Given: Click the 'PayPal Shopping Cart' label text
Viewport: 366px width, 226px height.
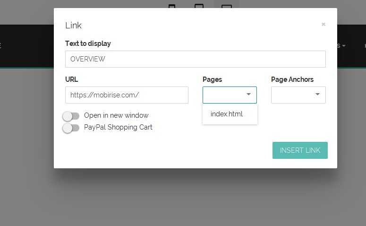Looking at the screenshot, I should 118,127.
